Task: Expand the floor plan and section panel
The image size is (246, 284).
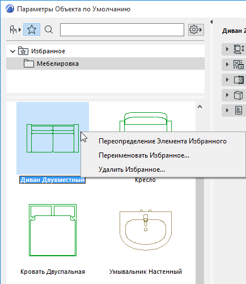Action: 227,80
